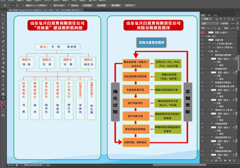Select the Pen tool
This screenshot has height=168, width=240.
(x=3, y=76)
